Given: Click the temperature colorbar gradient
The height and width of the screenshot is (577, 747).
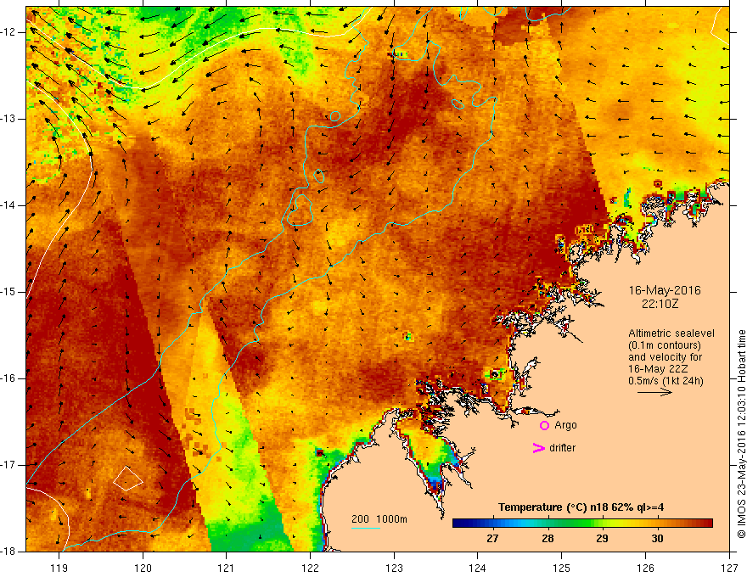Looking at the screenshot, I should tap(582, 524).
